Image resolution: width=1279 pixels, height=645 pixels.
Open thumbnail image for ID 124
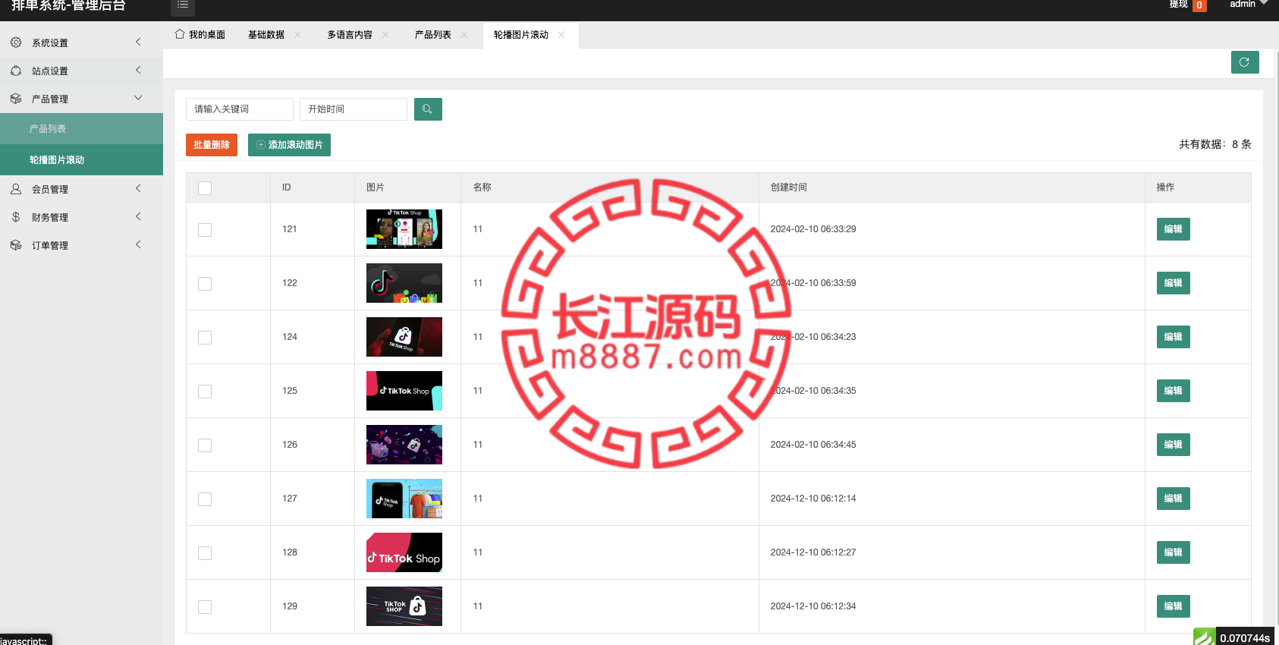pyautogui.click(x=404, y=337)
